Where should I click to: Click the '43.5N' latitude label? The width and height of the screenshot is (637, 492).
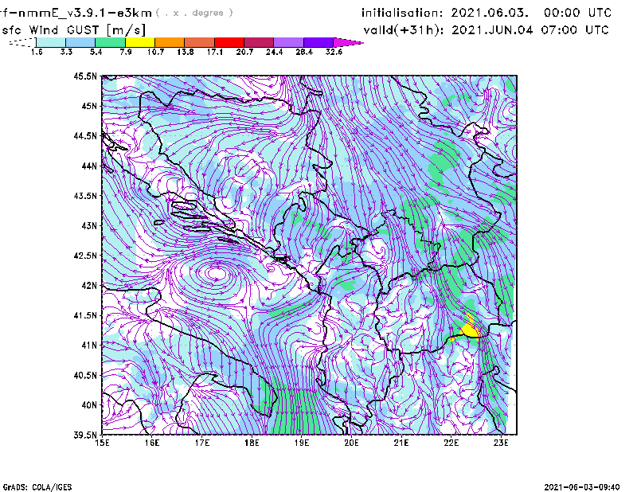pyautogui.click(x=85, y=196)
